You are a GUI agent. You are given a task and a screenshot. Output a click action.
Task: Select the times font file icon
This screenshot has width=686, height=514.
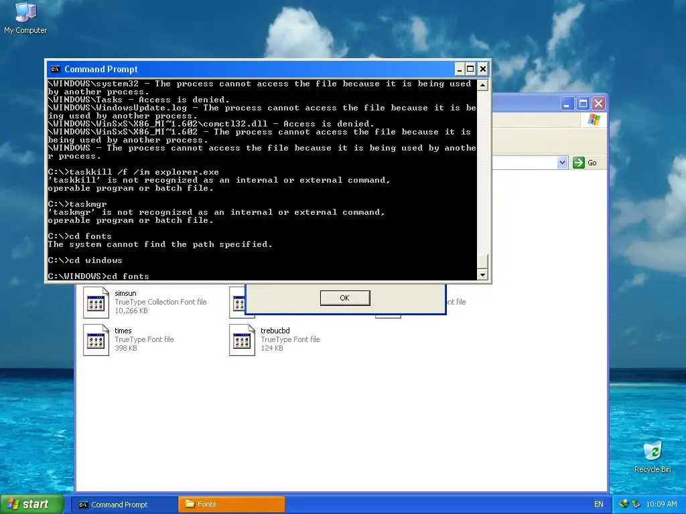tap(96, 340)
